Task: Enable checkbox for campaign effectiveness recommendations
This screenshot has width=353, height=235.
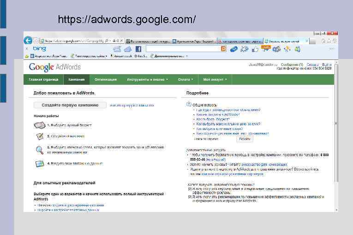Action: coord(190,197)
